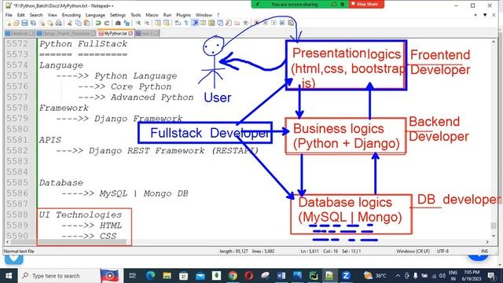Open the Window menu
The width and height of the screenshot is (503, 283).
(204, 15)
